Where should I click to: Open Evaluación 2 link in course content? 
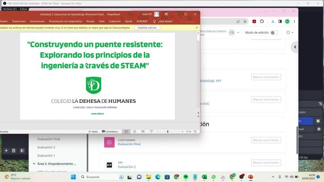tap(127, 167)
